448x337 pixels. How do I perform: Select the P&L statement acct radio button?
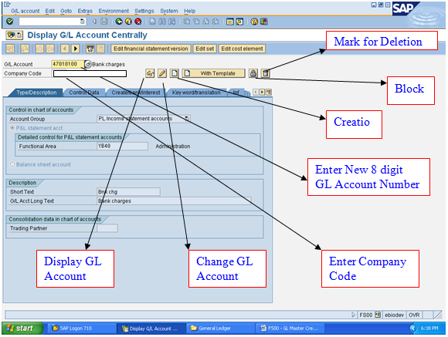12,128
